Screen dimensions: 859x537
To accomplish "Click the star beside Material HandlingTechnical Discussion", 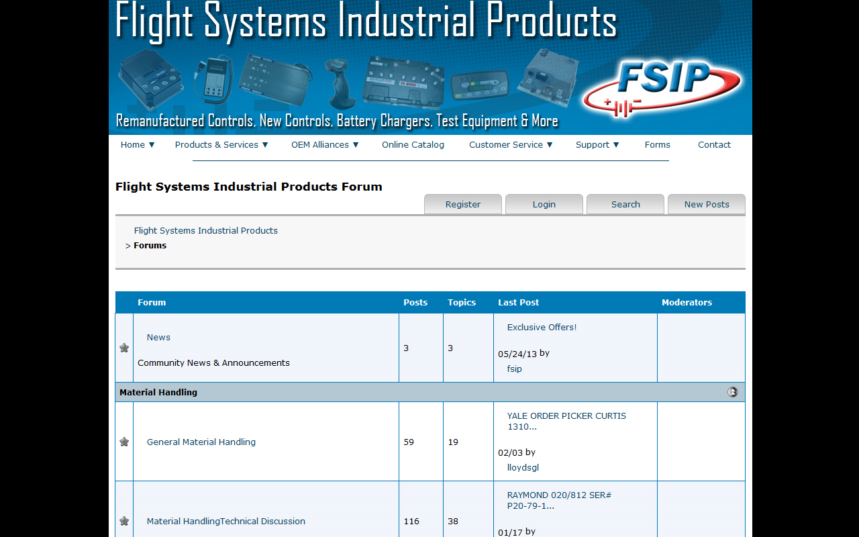I will (124, 520).
